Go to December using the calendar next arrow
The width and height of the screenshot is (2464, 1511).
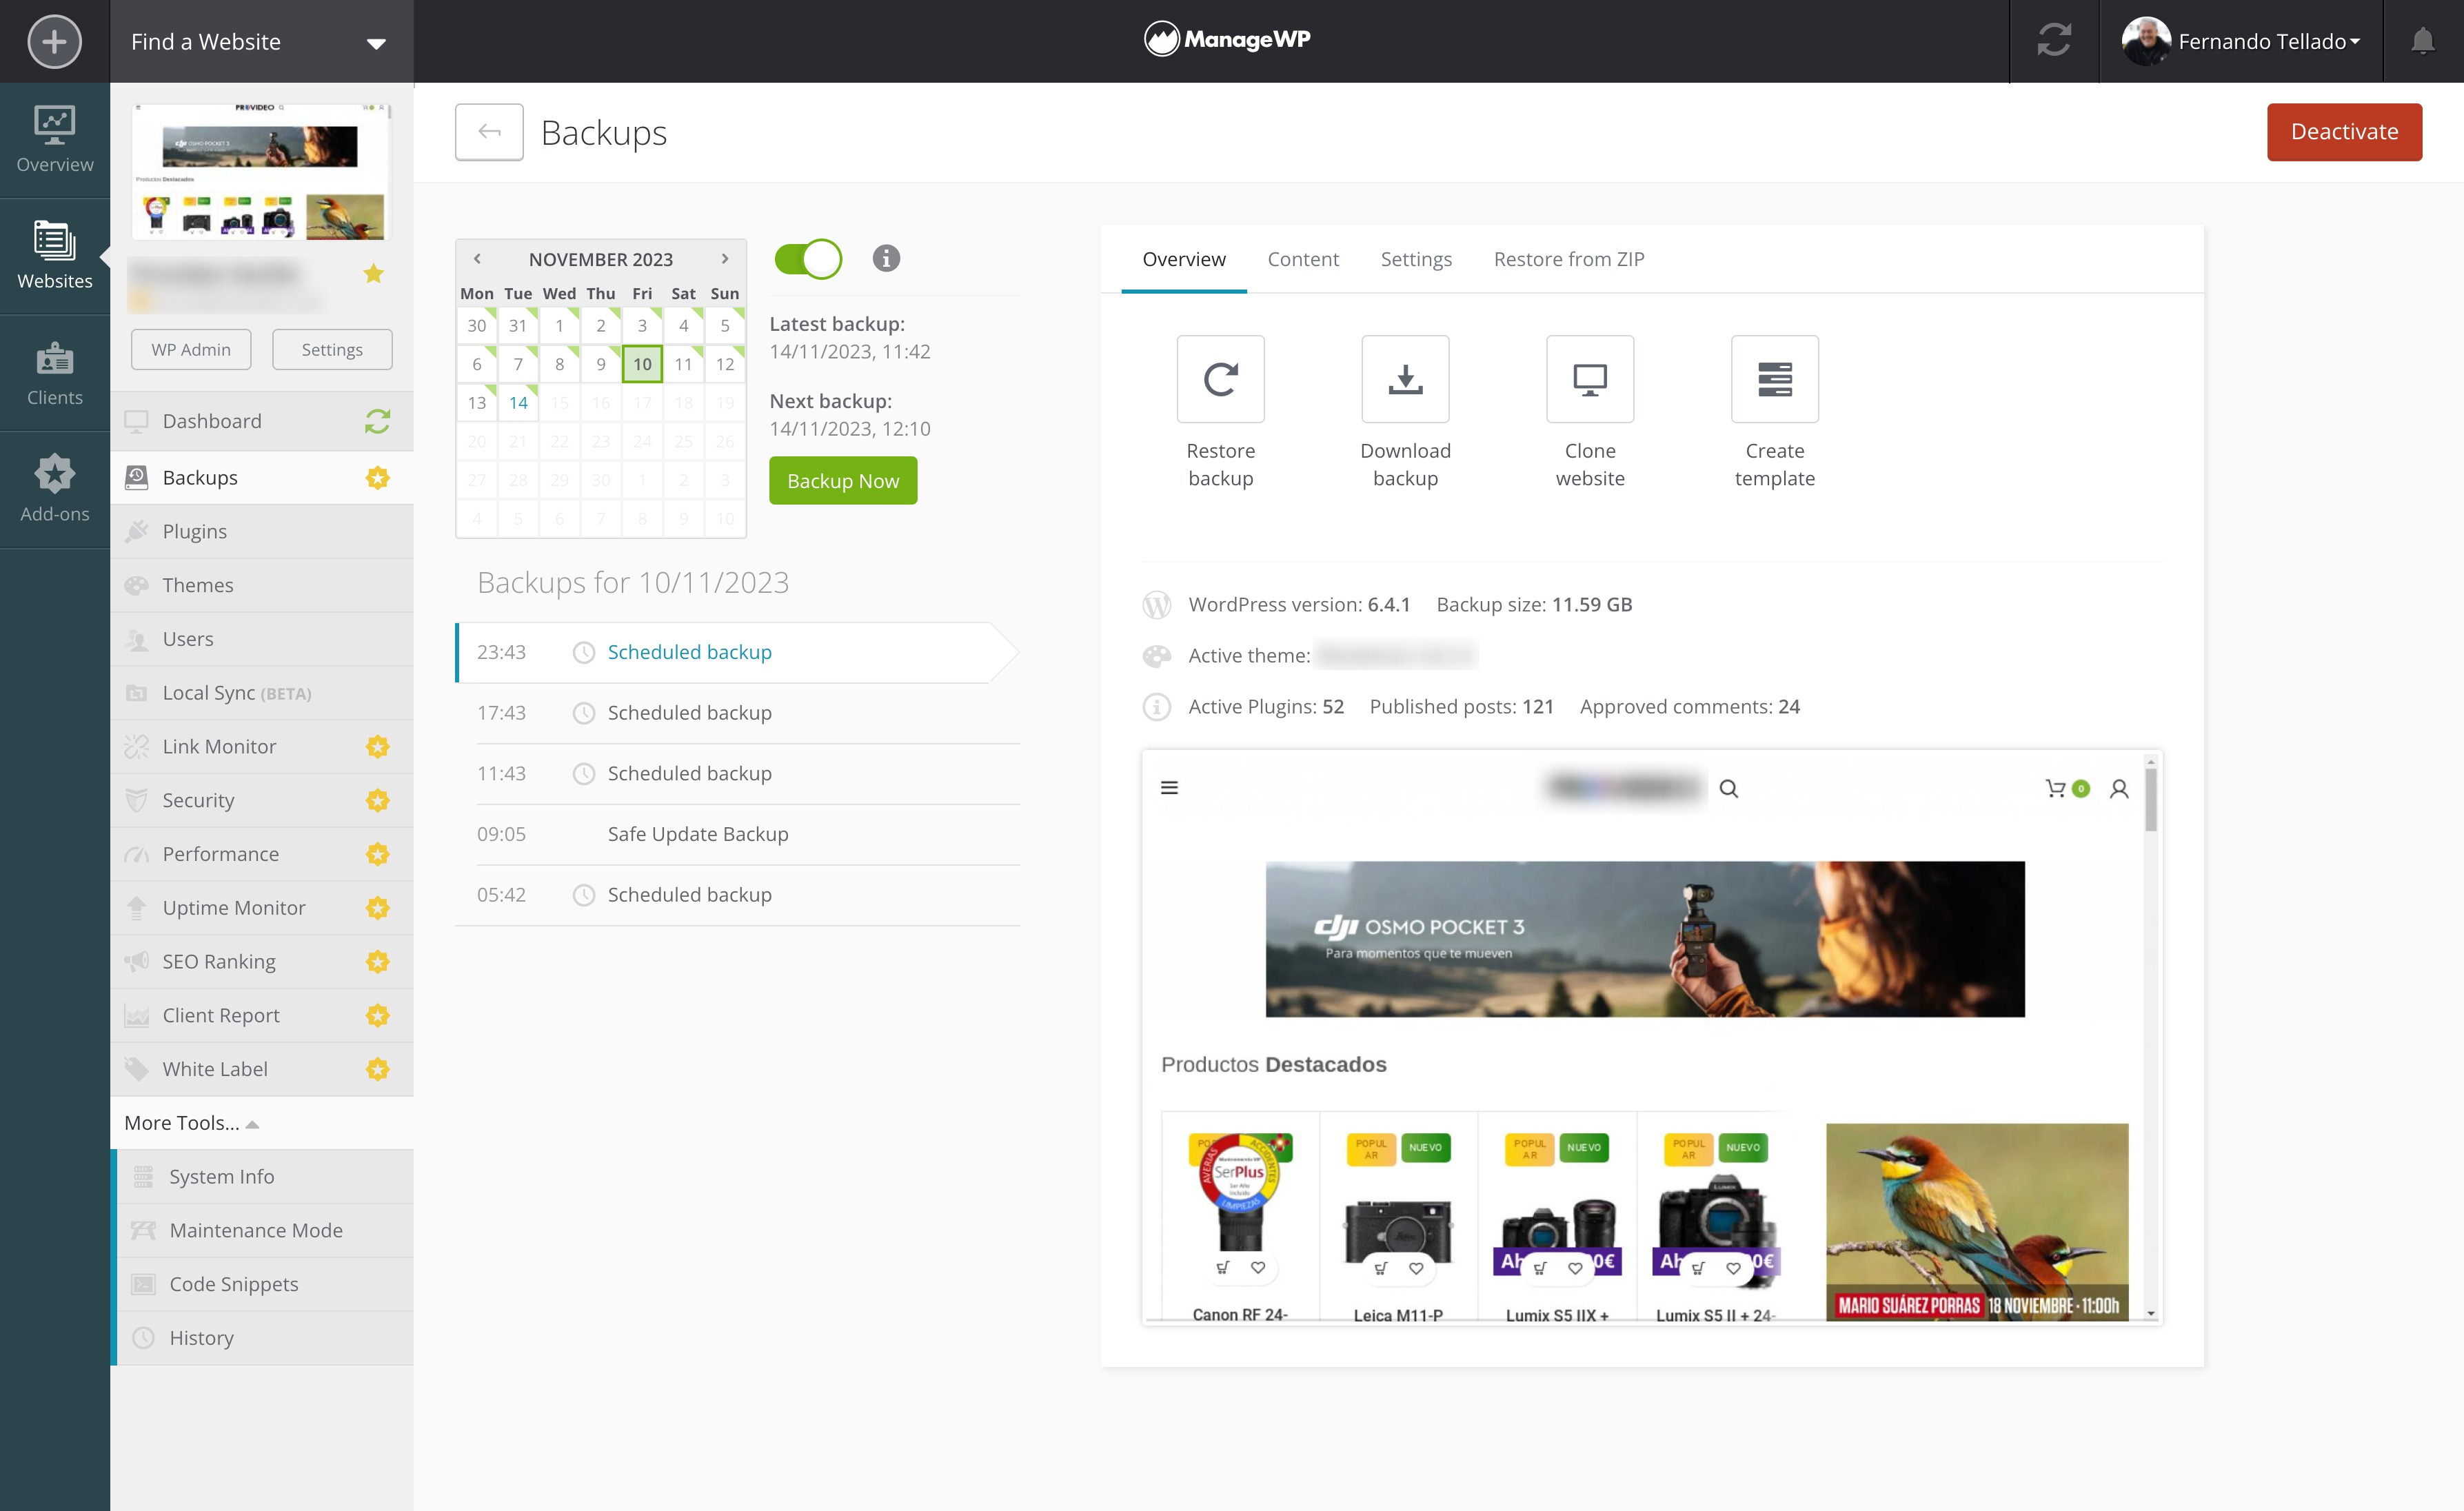point(725,258)
